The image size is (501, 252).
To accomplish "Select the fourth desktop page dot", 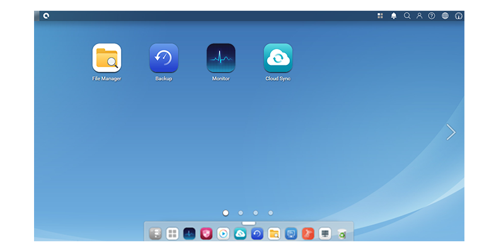I will pos(271,213).
